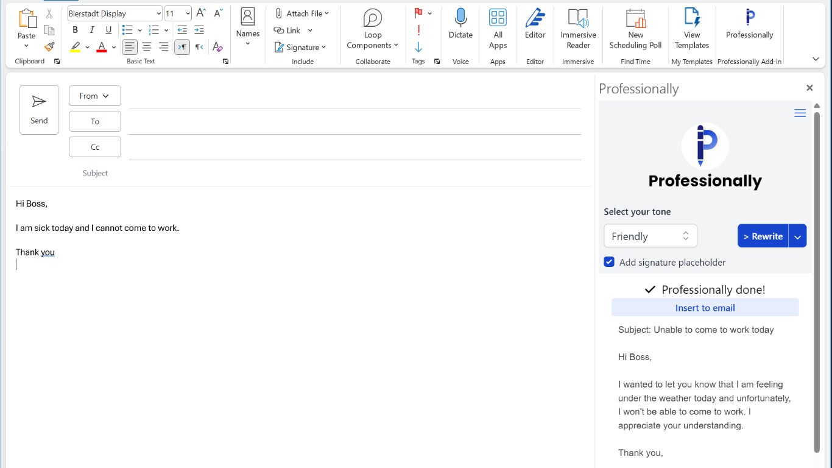Click the Paste clipboard icon

pyautogui.click(x=27, y=19)
